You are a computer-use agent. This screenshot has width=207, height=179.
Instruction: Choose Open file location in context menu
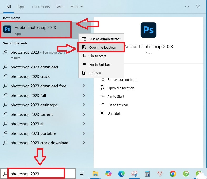click(x=101, y=47)
